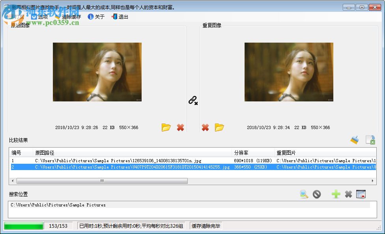Remove selected search location with the gray X

click(348, 194)
